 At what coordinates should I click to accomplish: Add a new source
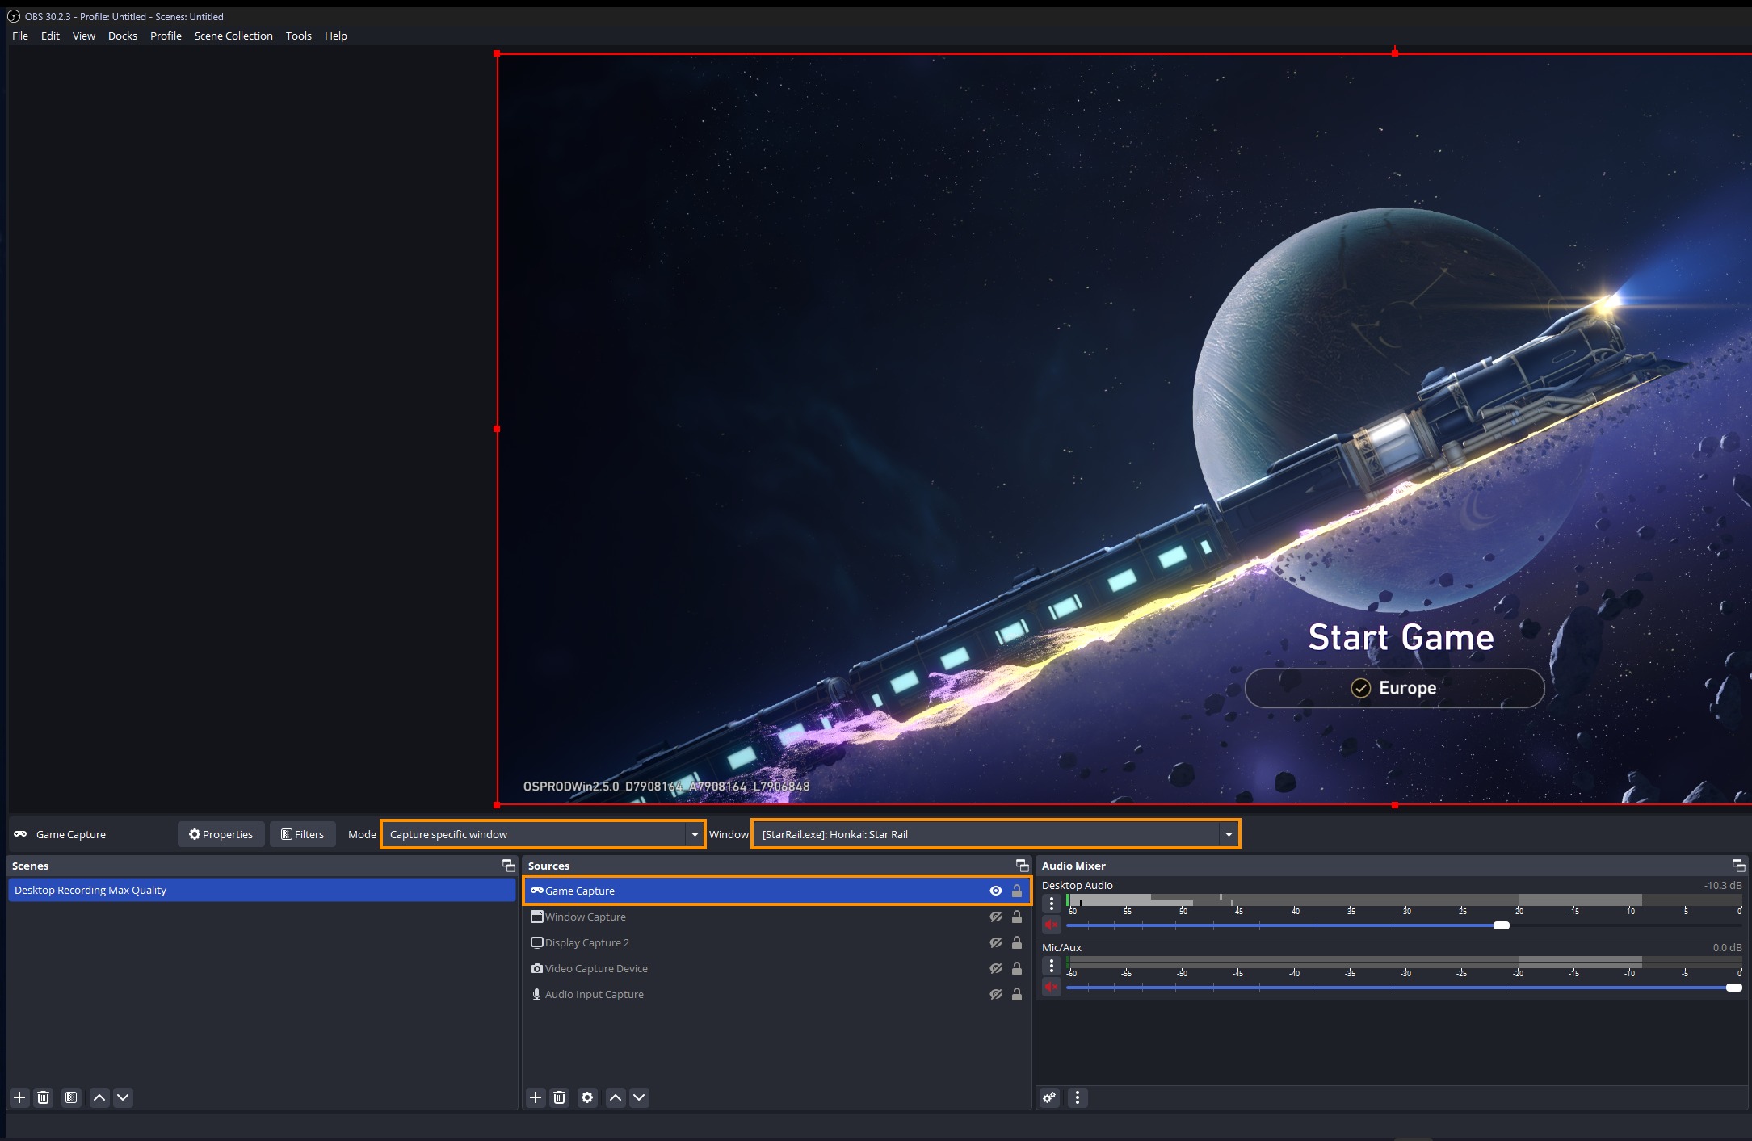[x=536, y=1097]
